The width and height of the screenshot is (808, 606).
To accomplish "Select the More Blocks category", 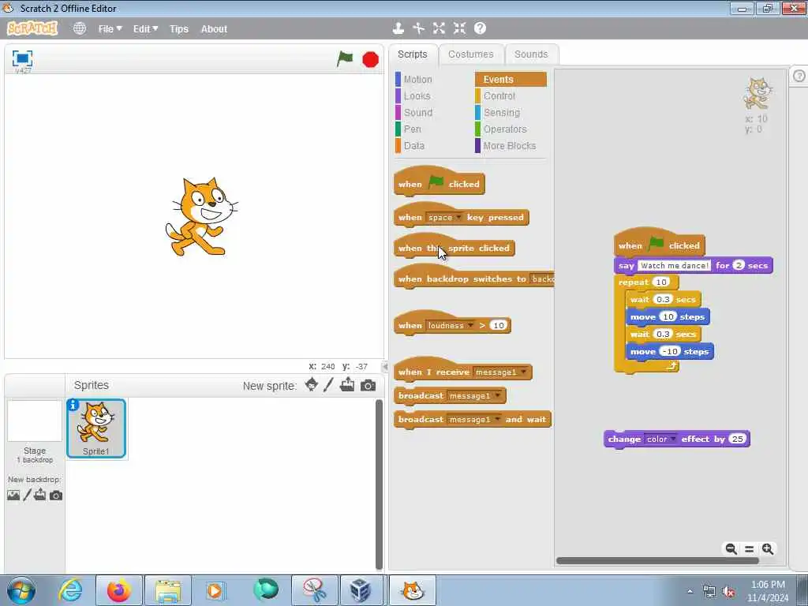I will coord(509,146).
